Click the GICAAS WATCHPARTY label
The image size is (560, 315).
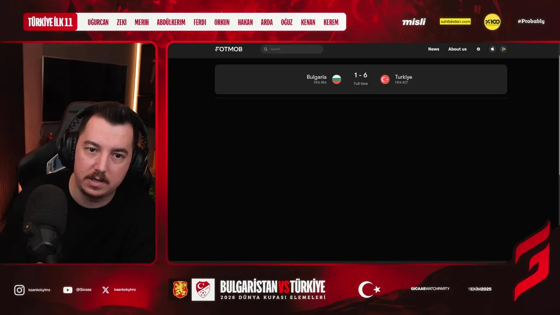point(430,289)
